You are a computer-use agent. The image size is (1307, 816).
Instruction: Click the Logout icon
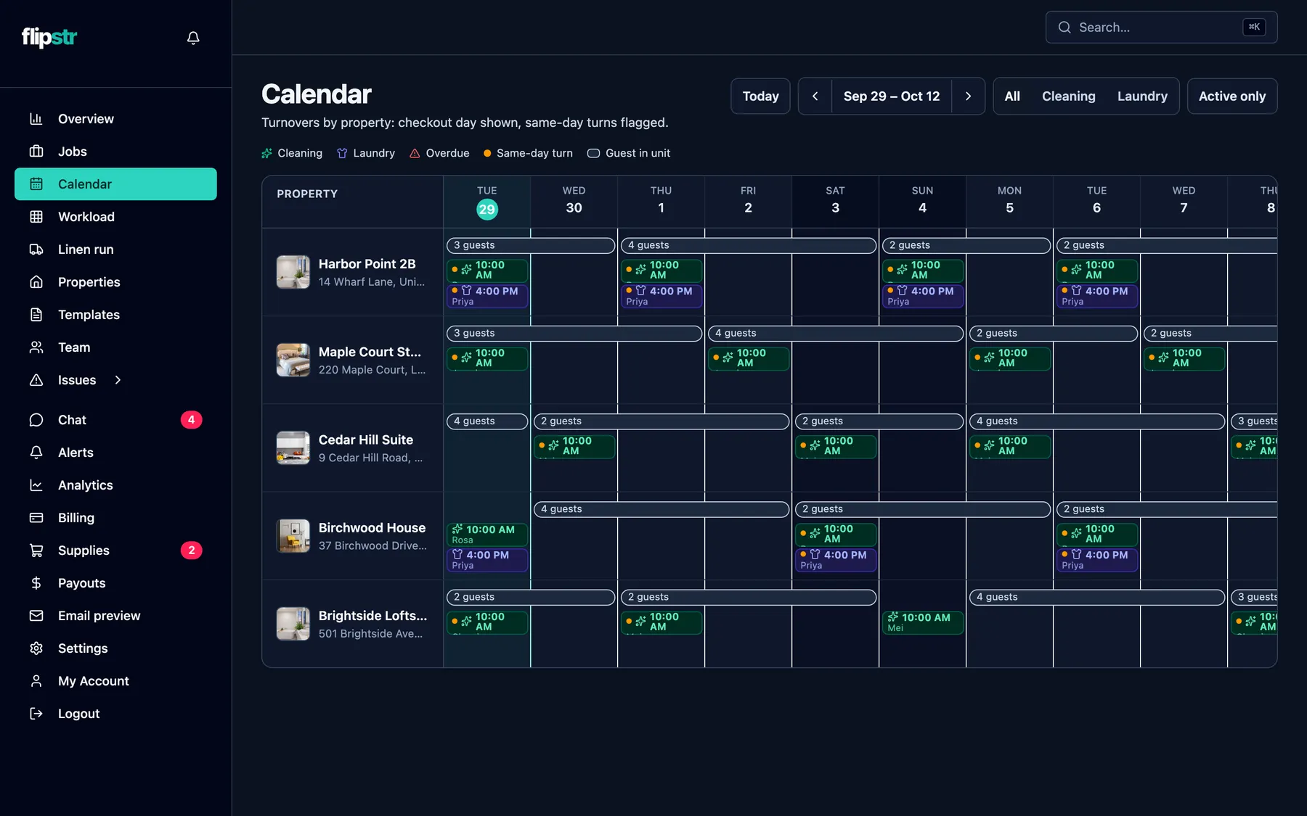36,714
